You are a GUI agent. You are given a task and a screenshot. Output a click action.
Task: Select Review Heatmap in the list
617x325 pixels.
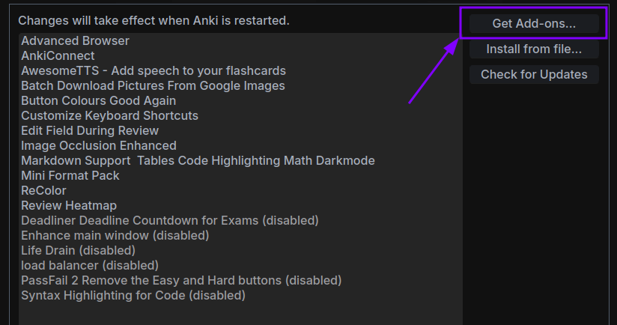point(69,205)
